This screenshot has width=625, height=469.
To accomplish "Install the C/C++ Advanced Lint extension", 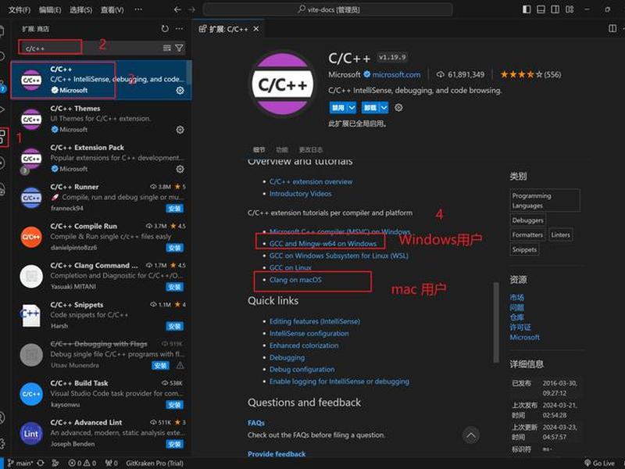I will pos(174,444).
